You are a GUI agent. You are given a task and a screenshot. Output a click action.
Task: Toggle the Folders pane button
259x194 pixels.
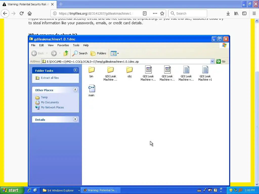(98, 53)
